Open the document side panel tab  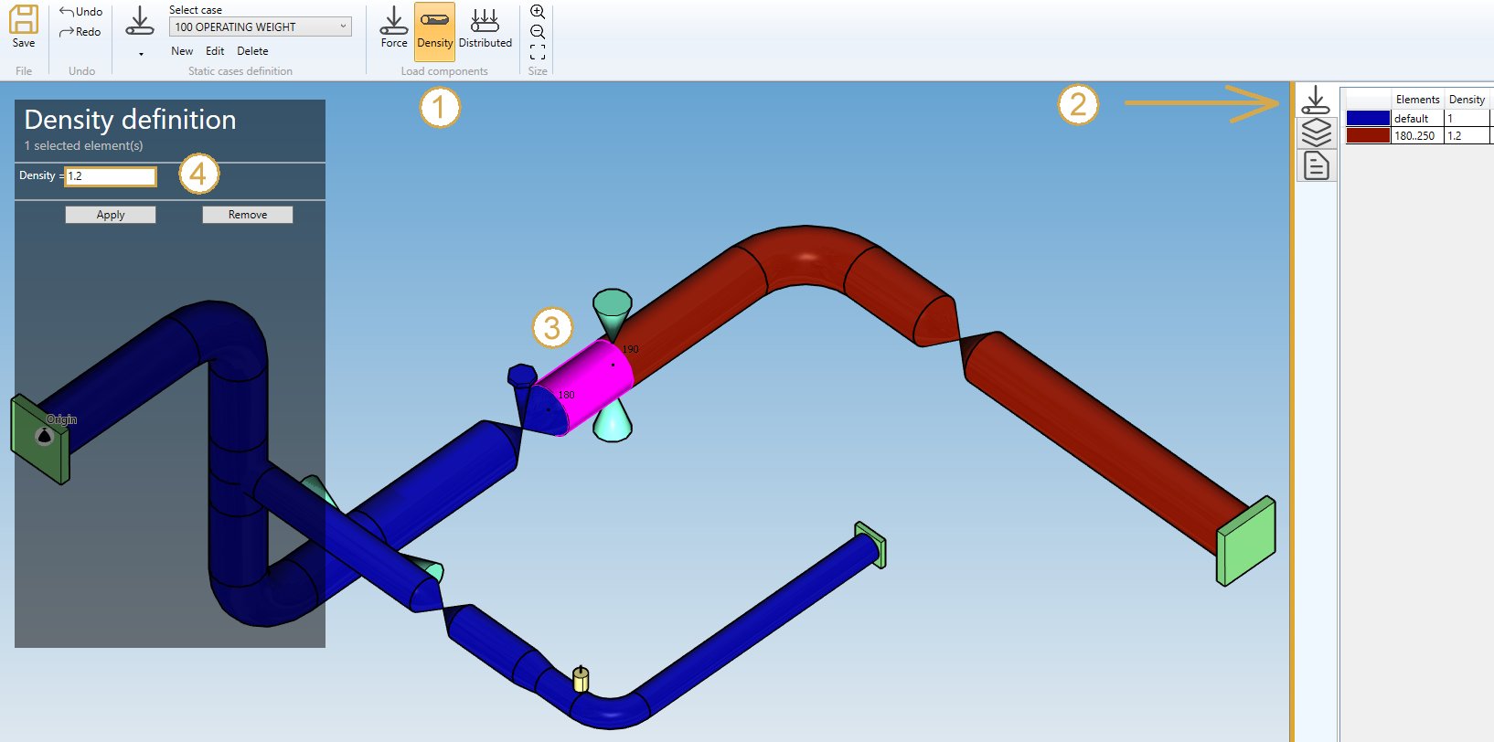point(1317,165)
